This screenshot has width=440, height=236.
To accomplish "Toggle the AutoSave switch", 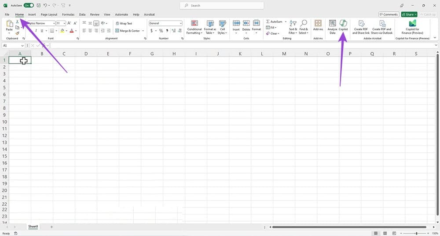I will click(29, 5).
